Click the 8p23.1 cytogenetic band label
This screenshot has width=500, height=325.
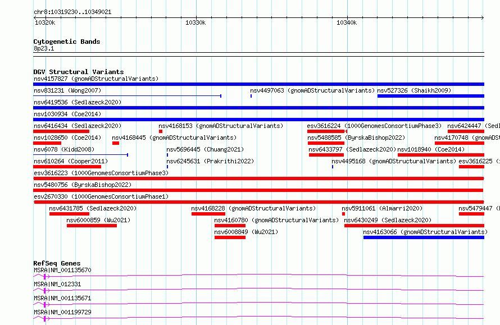click(x=44, y=48)
